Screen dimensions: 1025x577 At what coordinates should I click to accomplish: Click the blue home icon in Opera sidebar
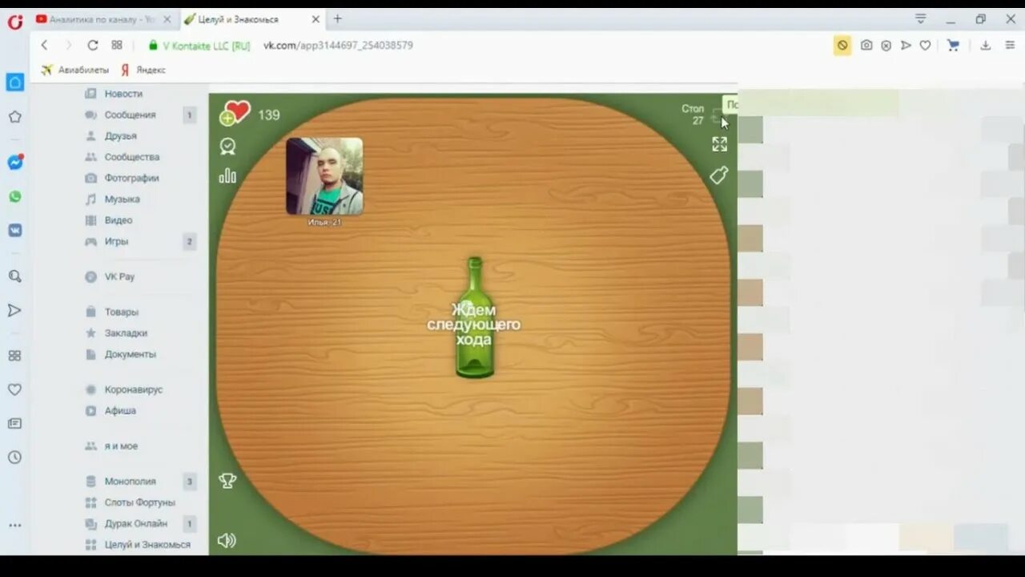coord(14,83)
